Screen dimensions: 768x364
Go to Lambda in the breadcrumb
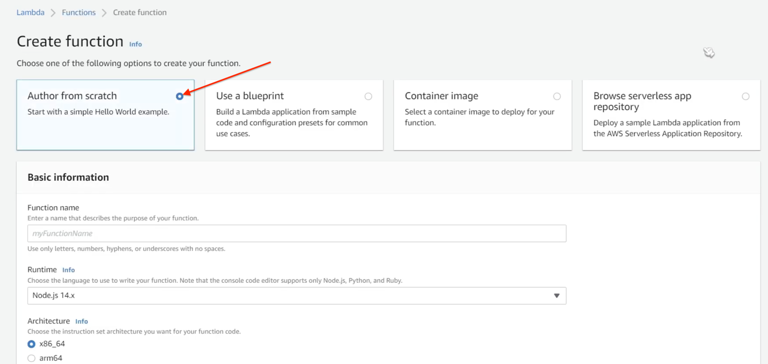[31, 12]
